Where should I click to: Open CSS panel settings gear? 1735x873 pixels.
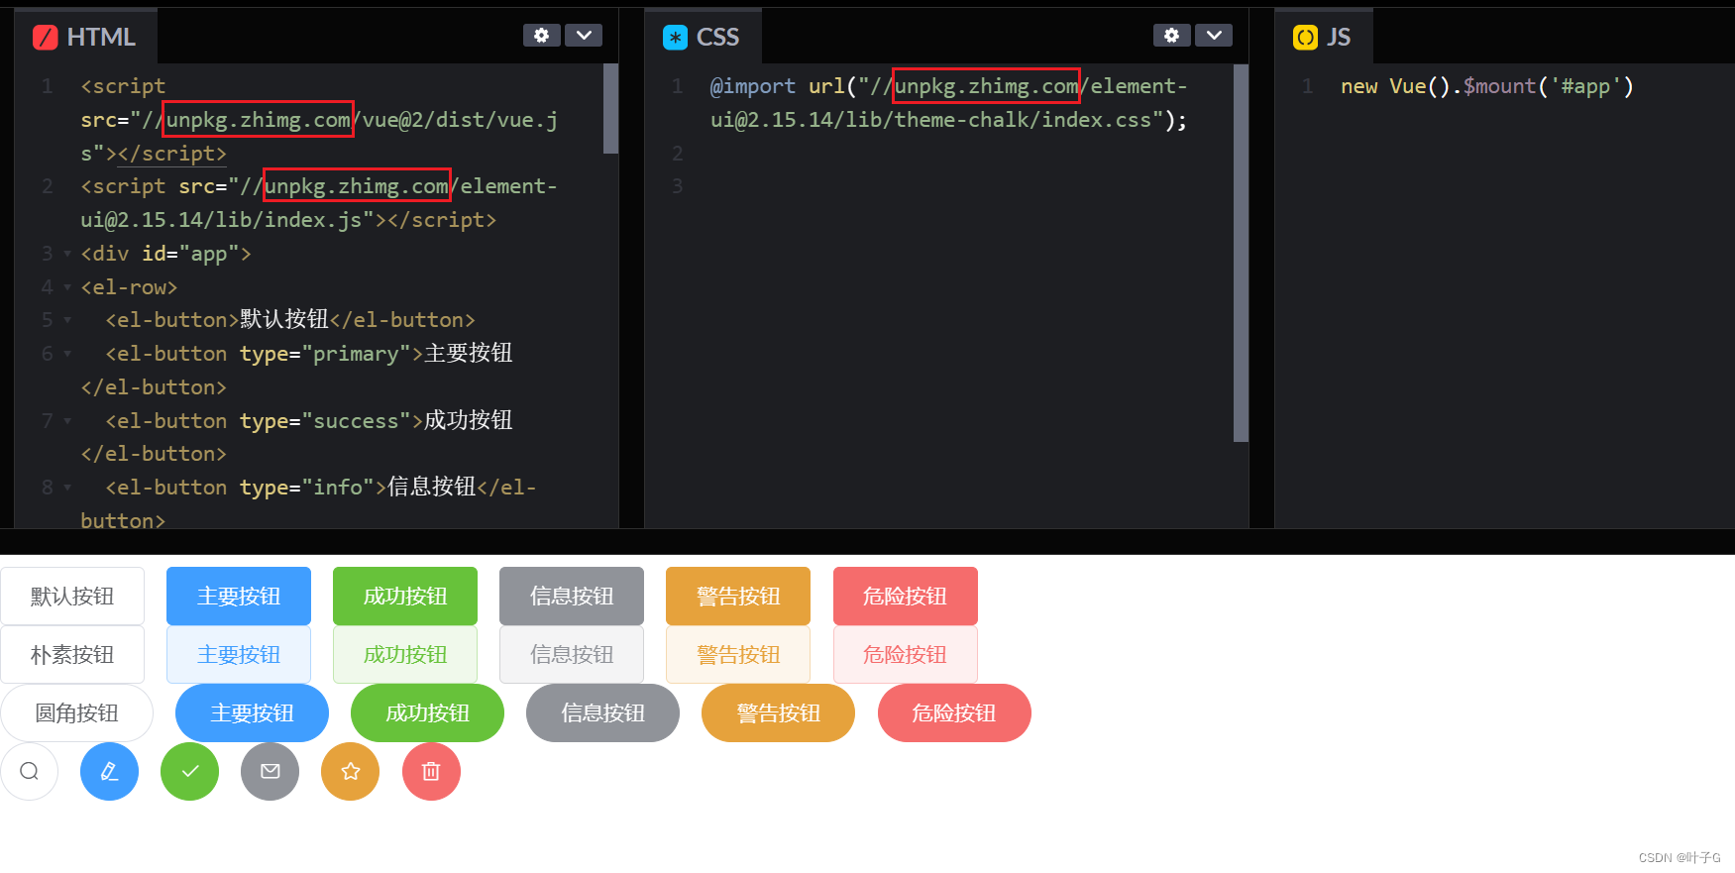tap(1171, 36)
